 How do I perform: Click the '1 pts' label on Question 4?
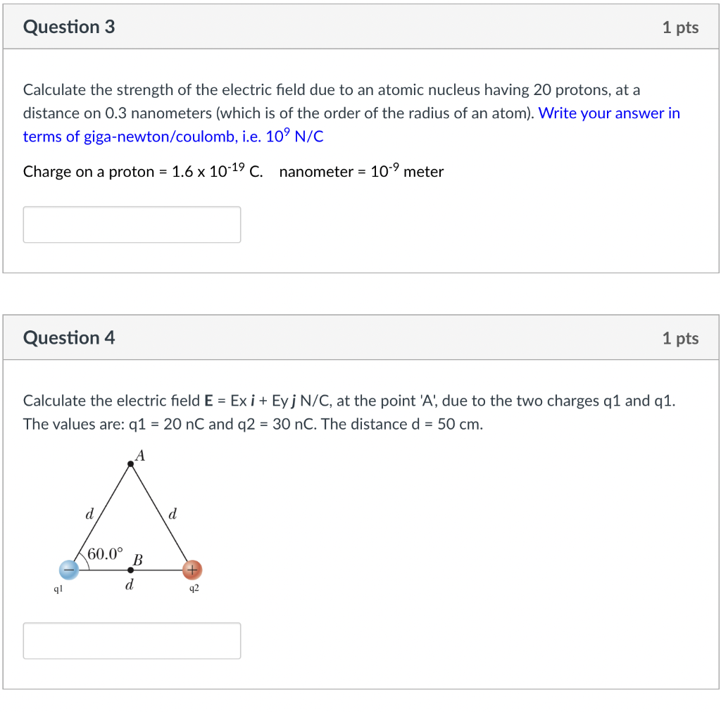pos(679,338)
